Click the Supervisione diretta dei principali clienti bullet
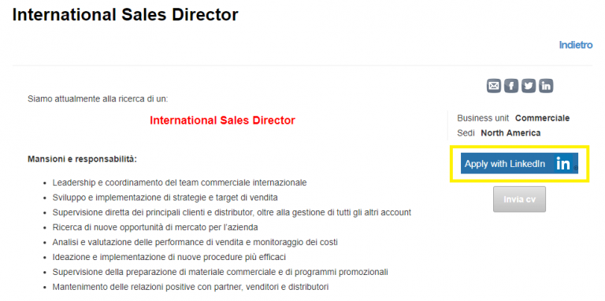 tap(232, 212)
